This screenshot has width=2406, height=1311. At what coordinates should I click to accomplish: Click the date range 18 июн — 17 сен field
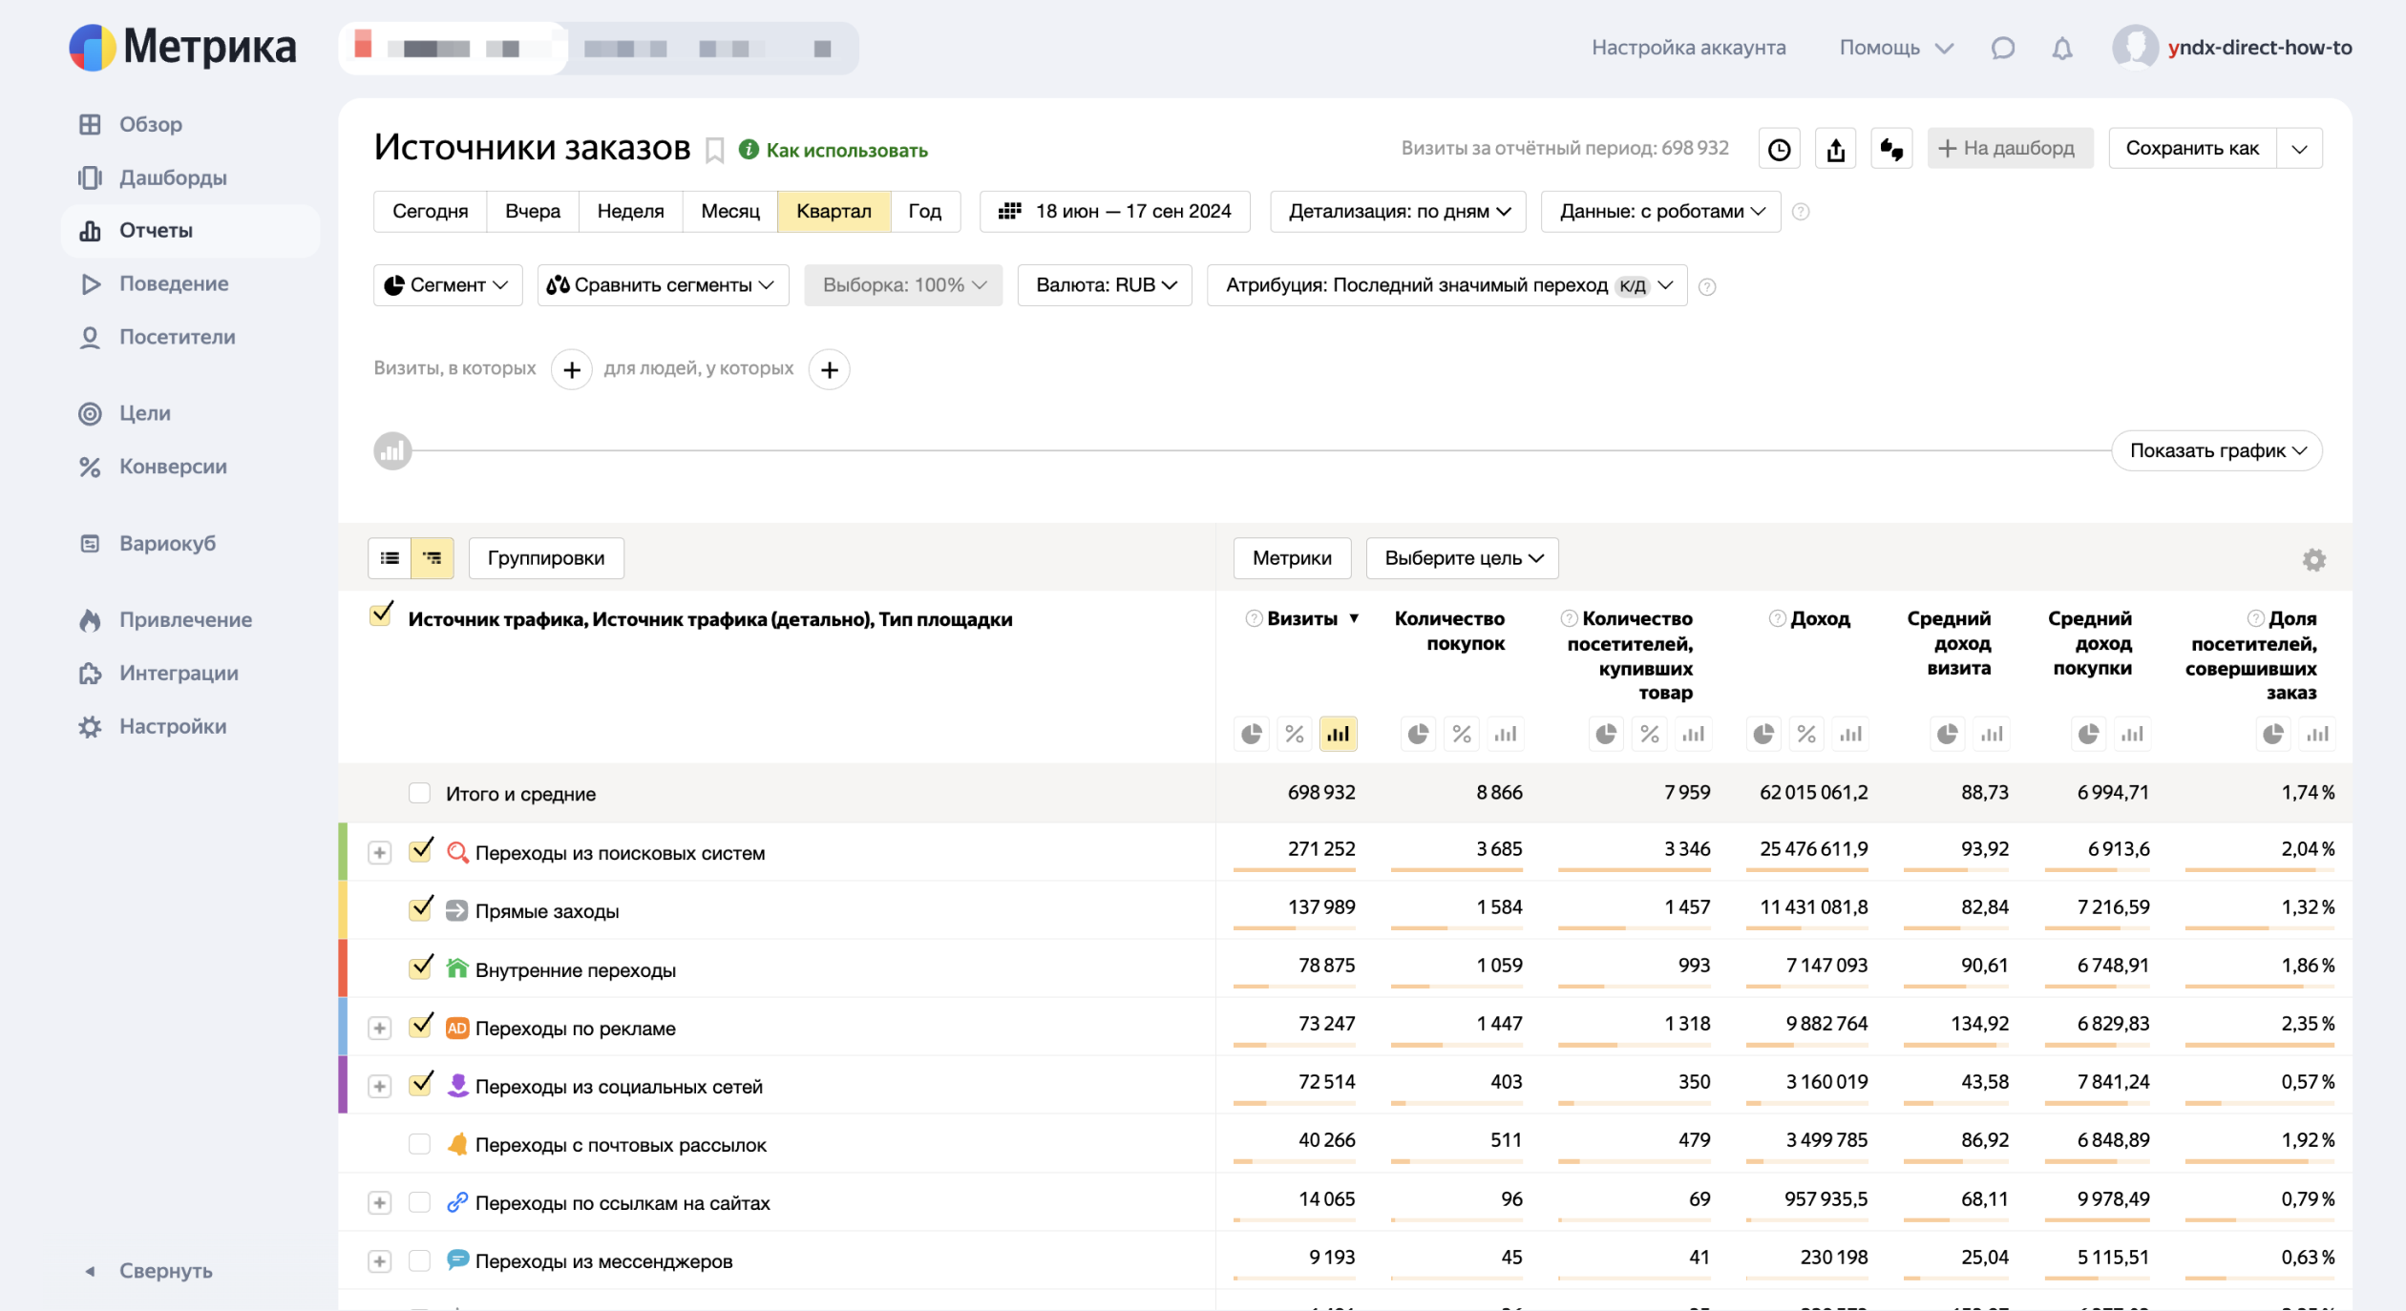coord(1114,211)
